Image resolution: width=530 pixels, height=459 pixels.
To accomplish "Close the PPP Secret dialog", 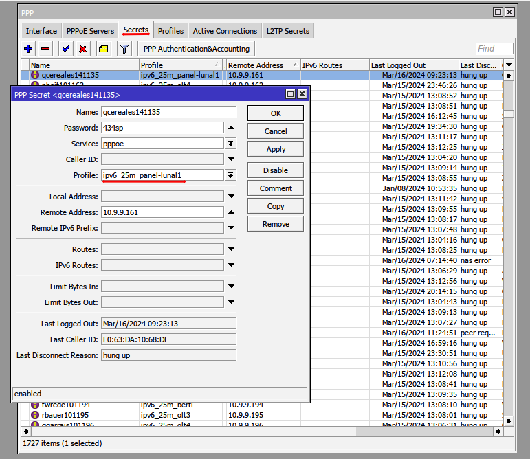I will pyautogui.click(x=302, y=94).
